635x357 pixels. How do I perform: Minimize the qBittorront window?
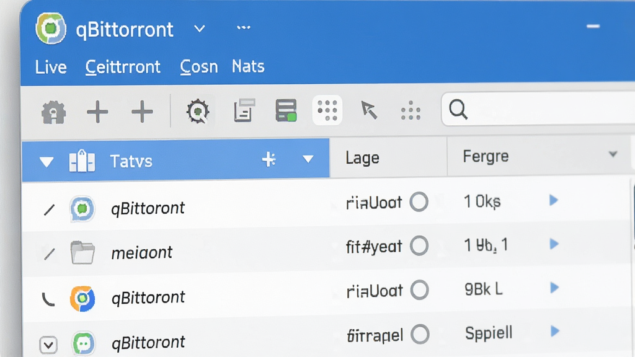point(593,26)
